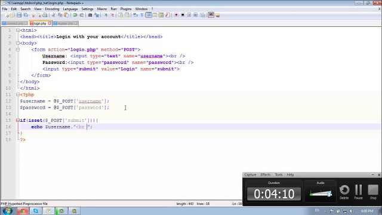Screen dimensions: 382x215
Task: Click the Copy toolbar icon
Action: click(x=60, y=15)
